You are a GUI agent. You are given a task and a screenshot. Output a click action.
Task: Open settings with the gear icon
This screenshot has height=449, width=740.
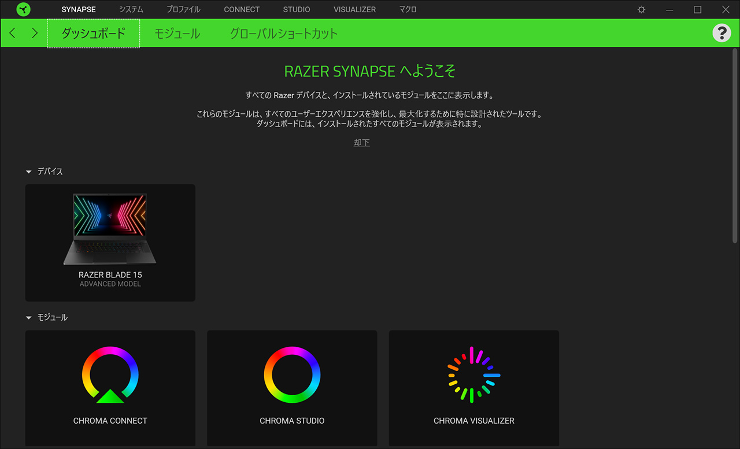coord(641,10)
